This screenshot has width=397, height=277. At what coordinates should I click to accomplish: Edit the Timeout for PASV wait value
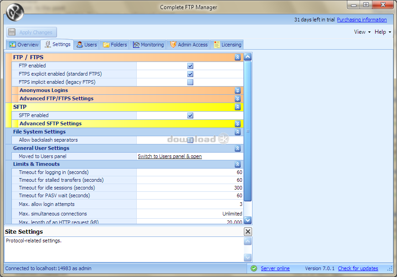coord(190,195)
